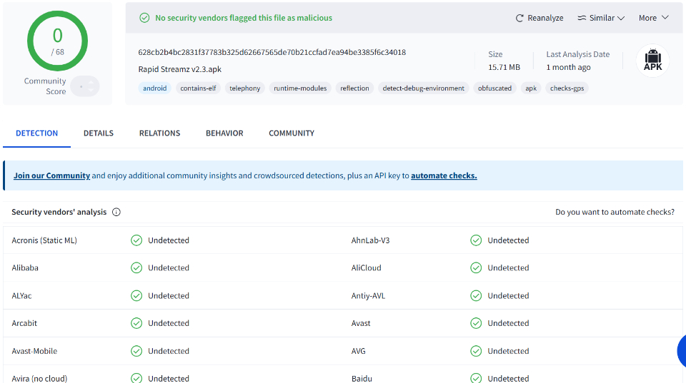The height and width of the screenshot is (383, 686).
Task: Click the APK Android file type icon
Action: pyautogui.click(x=652, y=60)
